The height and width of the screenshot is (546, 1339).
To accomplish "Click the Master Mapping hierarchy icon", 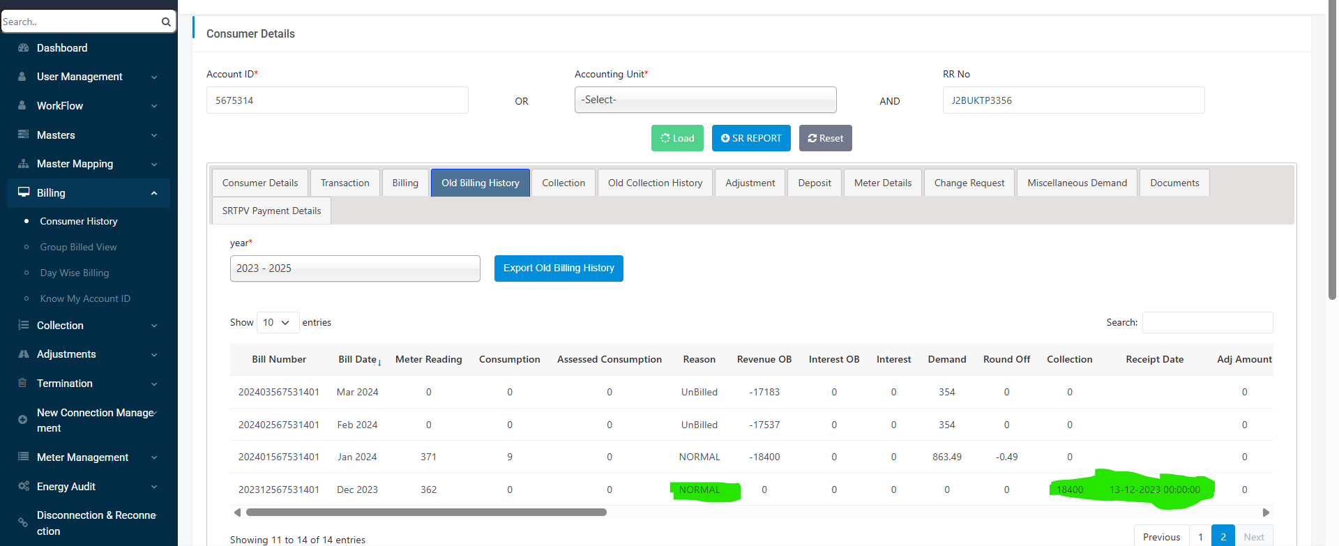I will click(x=23, y=164).
